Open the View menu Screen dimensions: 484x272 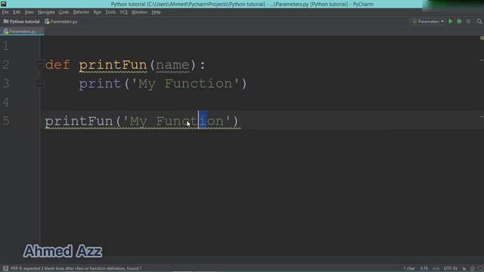tap(29, 12)
